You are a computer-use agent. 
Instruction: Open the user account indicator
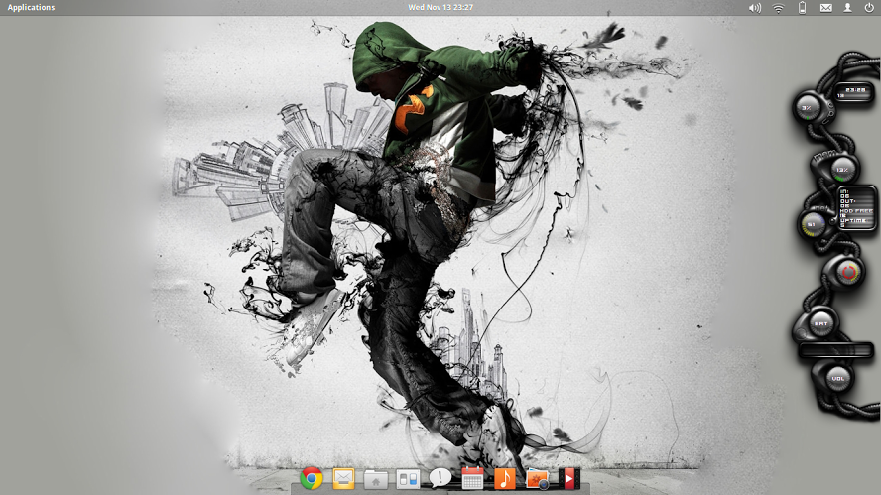click(x=848, y=7)
